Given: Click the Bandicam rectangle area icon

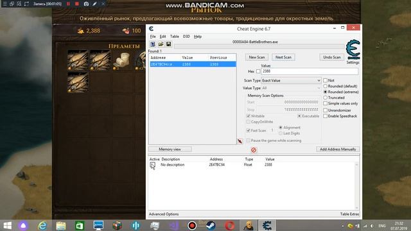Looking at the screenshot, I should pos(26,4).
